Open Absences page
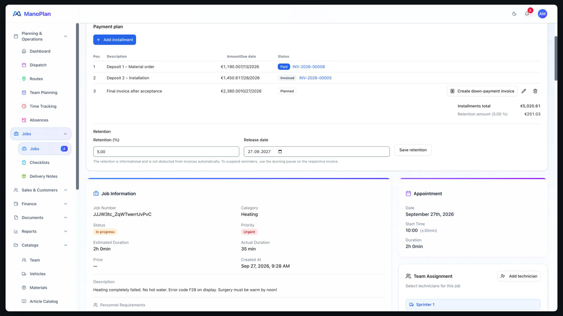The image size is (563, 316). 39,120
